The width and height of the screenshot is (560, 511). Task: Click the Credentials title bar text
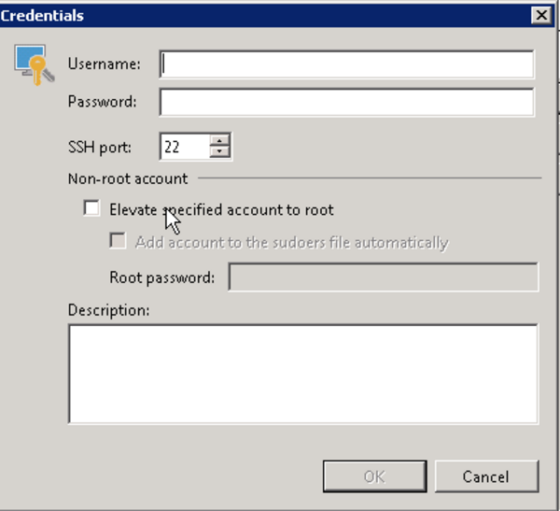pyautogui.click(x=43, y=15)
